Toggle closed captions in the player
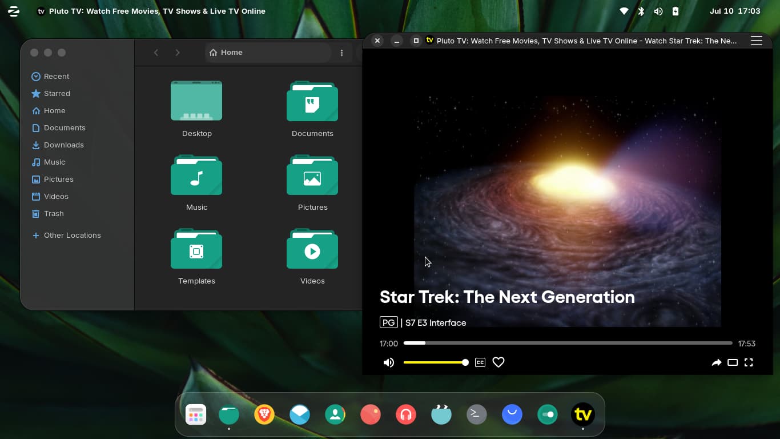The height and width of the screenshot is (439, 780). click(x=480, y=362)
